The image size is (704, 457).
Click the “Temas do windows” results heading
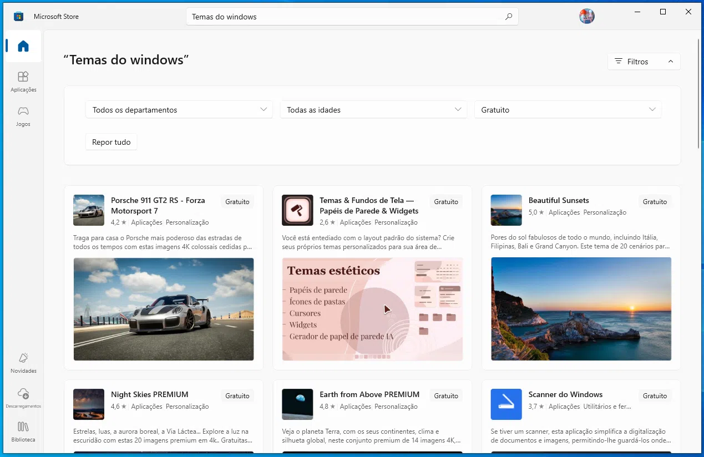(126, 60)
